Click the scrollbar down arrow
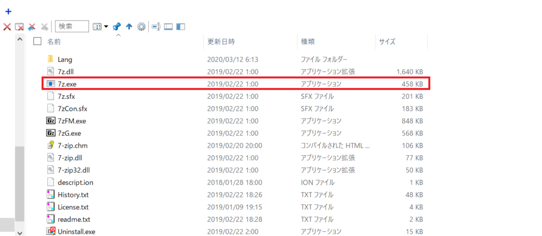 20,232
